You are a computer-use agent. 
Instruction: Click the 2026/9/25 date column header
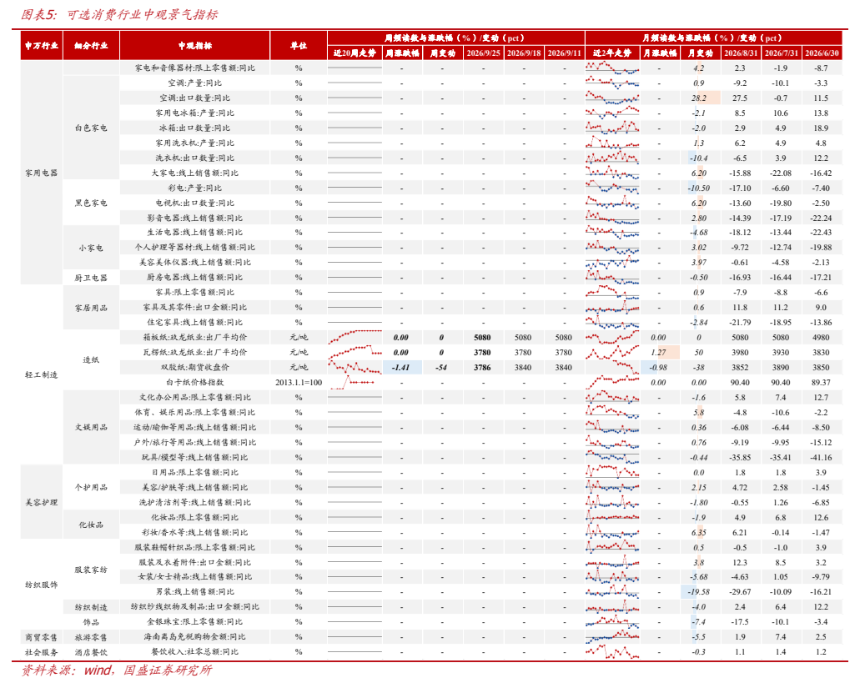(483, 53)
